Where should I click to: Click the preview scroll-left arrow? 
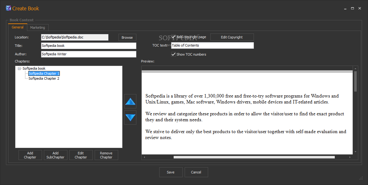click(144, 157)
